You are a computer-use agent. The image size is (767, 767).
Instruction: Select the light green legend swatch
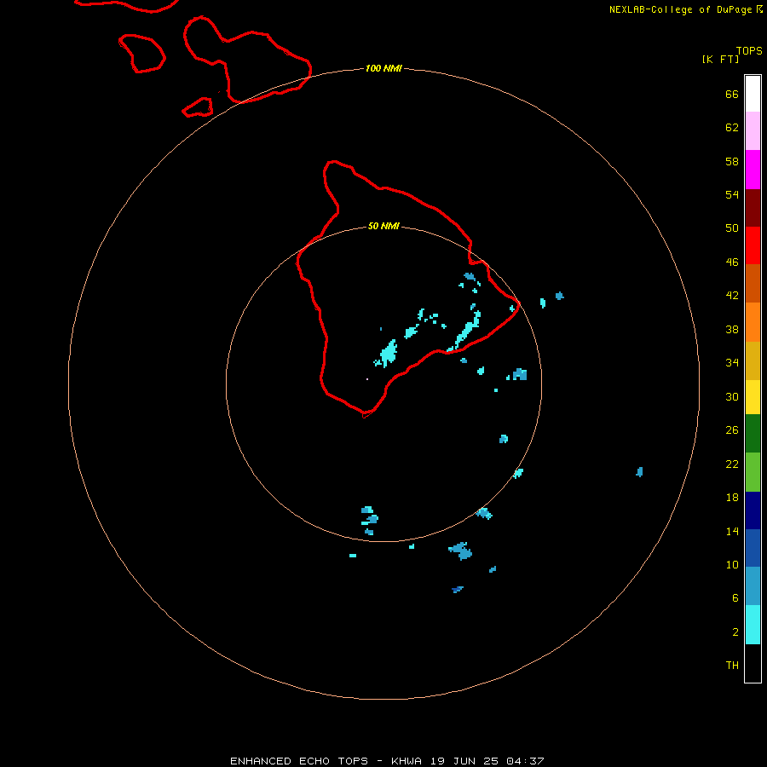coord(753,472)
